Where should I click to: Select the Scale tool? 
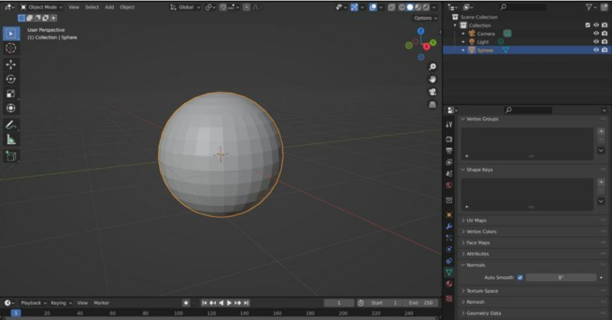pyautogui.click(x=11, y=94)
